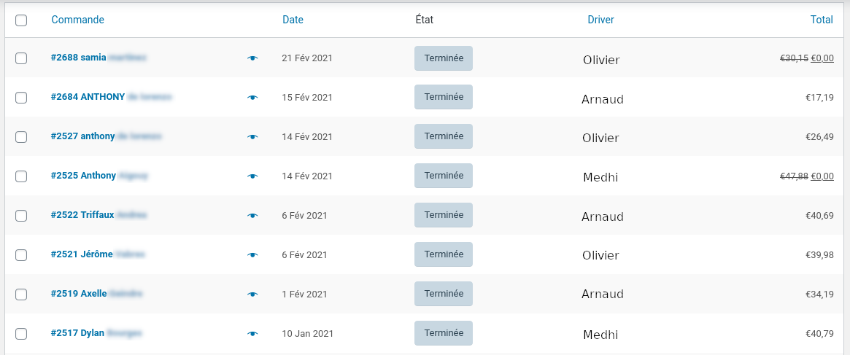Click the Terminée badge for order #2527
This screenshot has width=850, height=355.
[x=444, y=136]
